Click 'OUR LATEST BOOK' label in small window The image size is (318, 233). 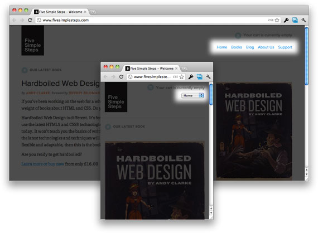pos(129,127)
